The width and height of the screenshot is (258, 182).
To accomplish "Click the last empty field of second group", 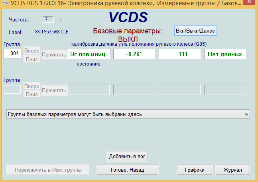I will [x=225, y=90].
